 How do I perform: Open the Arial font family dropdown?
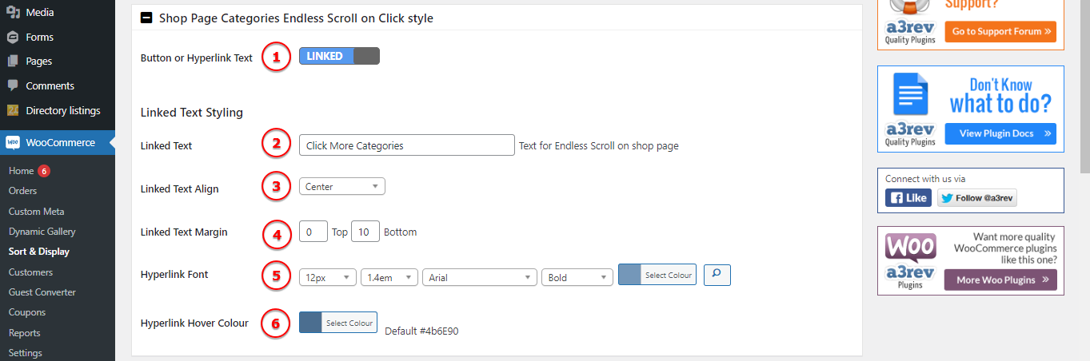tap(479, 277)
